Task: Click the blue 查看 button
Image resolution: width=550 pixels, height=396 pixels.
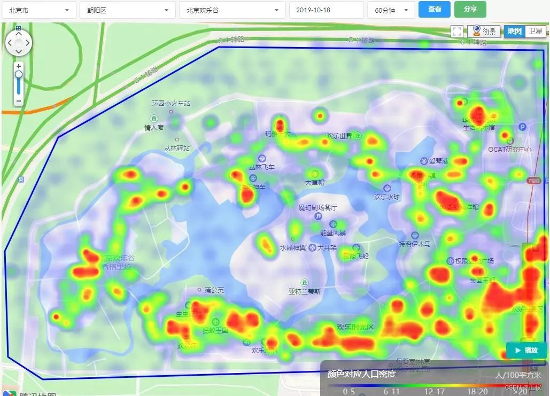Action: pyautogui.click(x=434, y=9)
